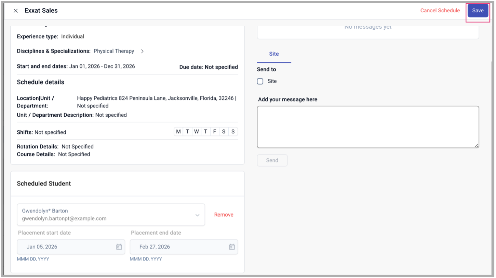Viewport: 496px width, 278px height.
Task: Grab the message box resize handle
Action: click(x=477, y=146)
